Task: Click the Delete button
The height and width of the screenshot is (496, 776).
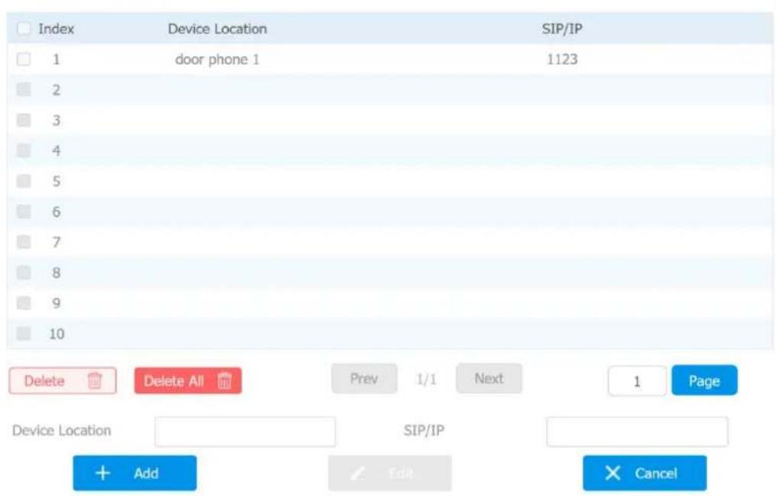Action: coord(63,380)
